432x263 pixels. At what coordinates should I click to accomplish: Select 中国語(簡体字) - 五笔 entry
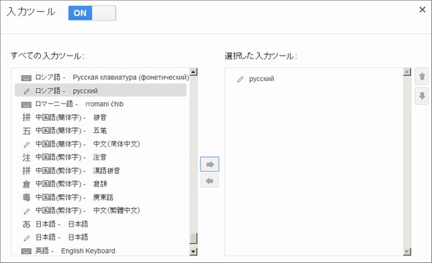pyautogui.click(x=100, y=131)
